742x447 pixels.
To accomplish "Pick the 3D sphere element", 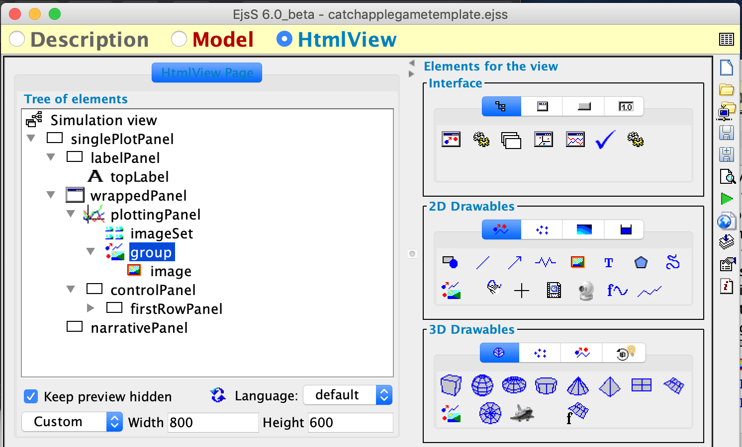I will click(x=482, y=385).
